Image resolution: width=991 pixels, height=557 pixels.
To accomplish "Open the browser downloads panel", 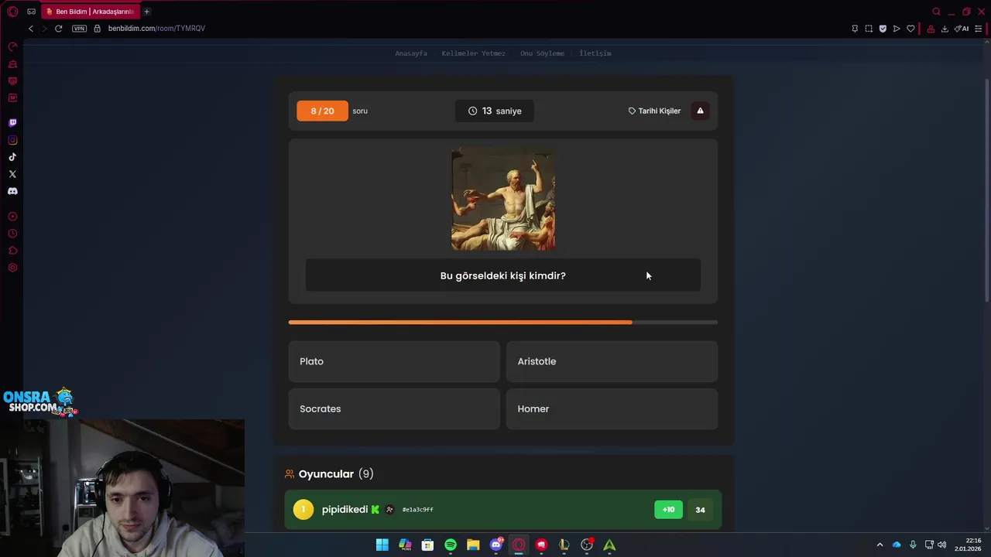I will coord(945,29).
